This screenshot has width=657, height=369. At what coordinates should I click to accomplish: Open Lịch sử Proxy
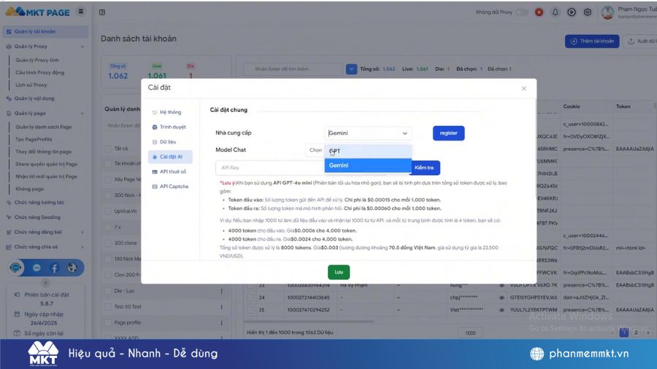tap(31, 85)
